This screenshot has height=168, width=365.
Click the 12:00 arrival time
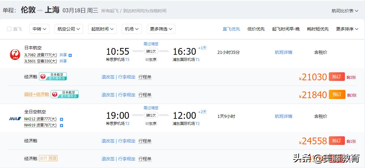point(185,115)
